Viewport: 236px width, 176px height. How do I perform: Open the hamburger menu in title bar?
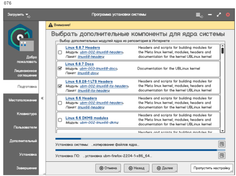198,15
